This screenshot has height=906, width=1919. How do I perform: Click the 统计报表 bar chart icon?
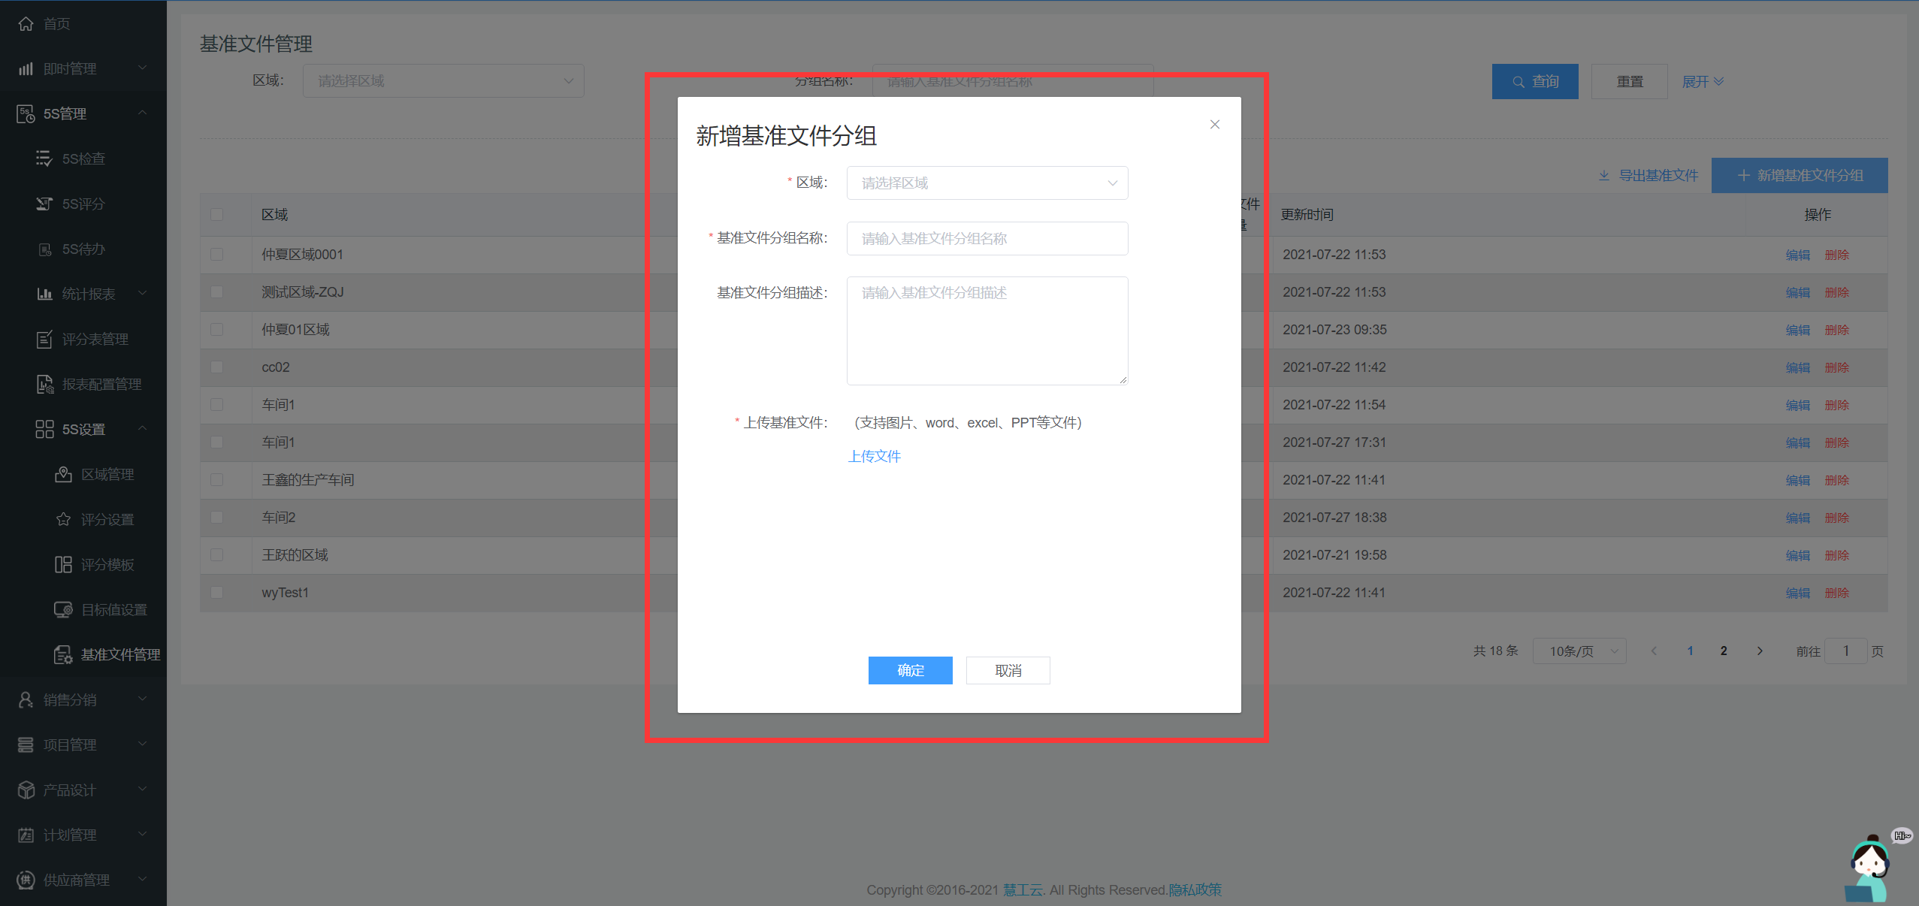point(44,294)
